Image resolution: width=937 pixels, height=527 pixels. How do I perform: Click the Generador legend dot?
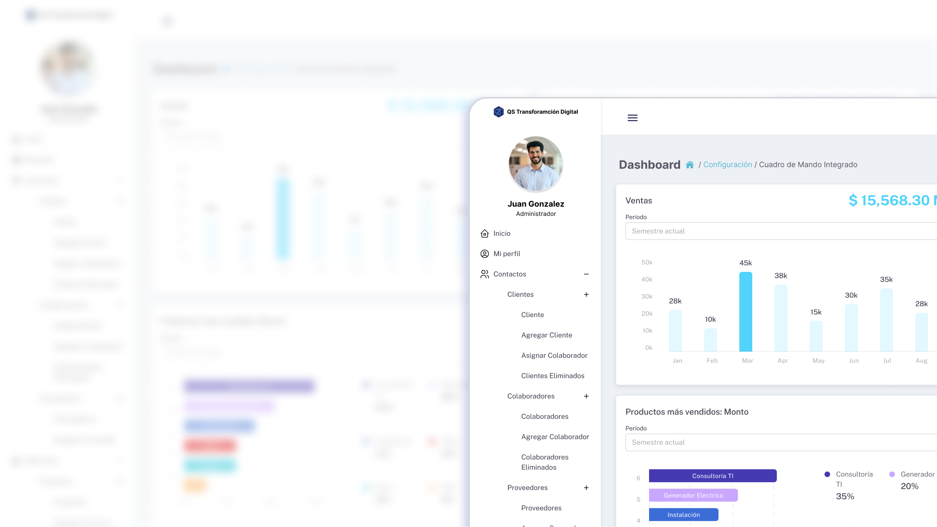coord(892,474)
